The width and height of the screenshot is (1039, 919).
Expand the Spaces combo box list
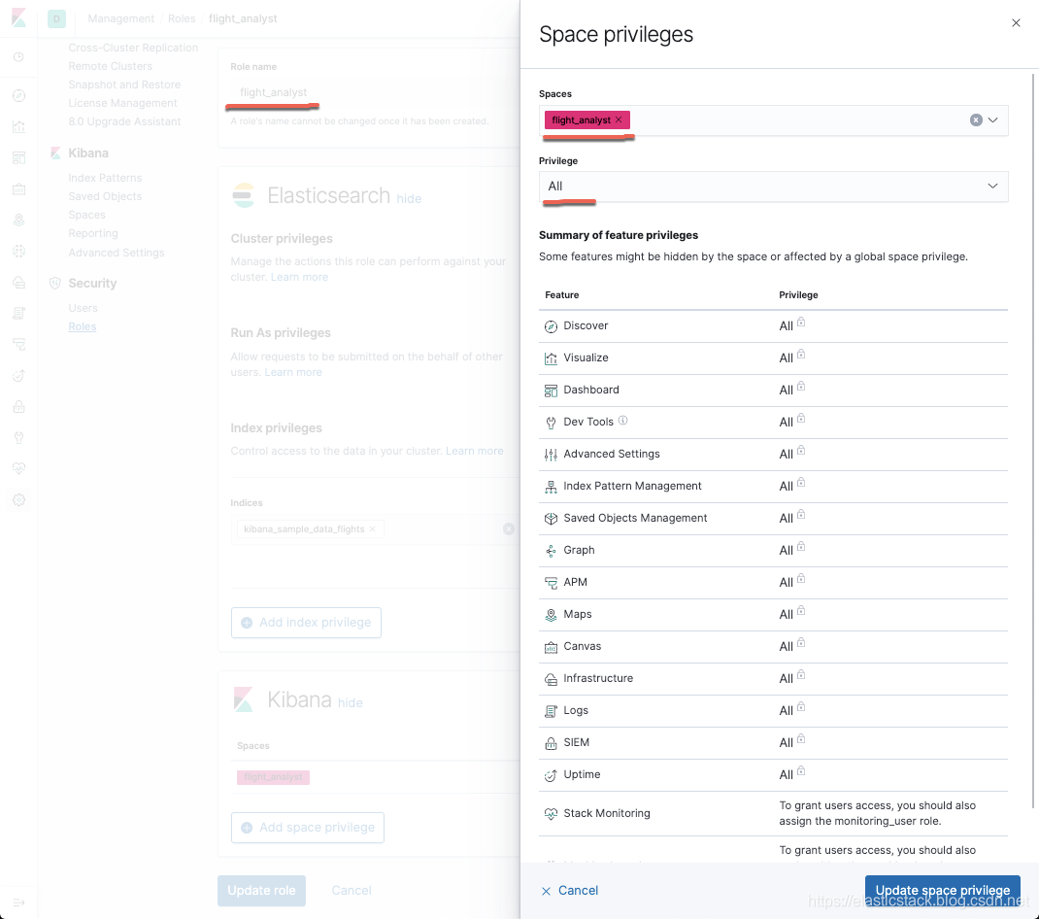[x=992, y=120]
